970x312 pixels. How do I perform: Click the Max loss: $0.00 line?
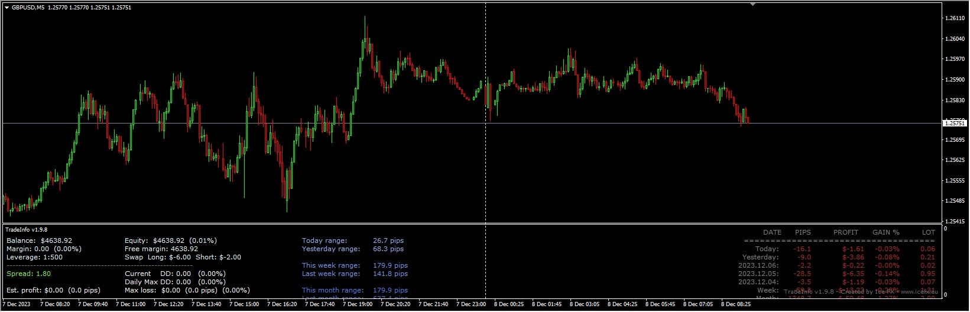187,291
